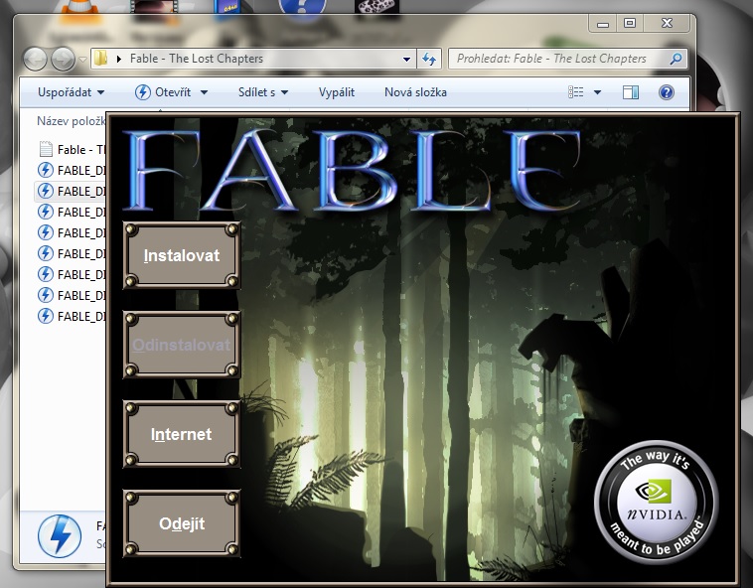Click the Instalovat button in Fable launcher

coord(182,255)
